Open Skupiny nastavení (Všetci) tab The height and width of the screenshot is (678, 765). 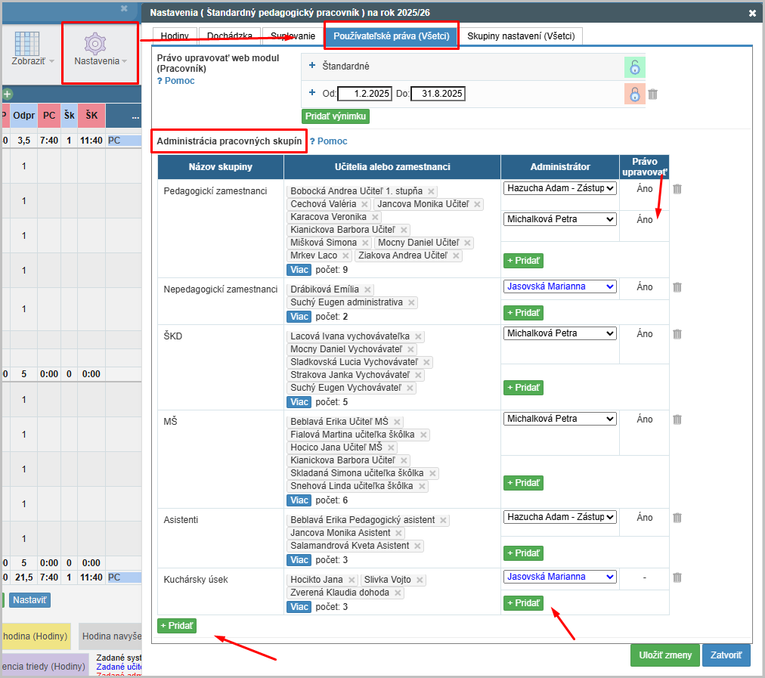coord(521,36)
